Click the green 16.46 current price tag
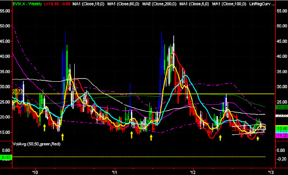 282,129
